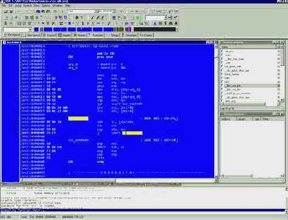Select the highlighted function in the functions list
Screen dimensions: 288x220
click(250, 85)
